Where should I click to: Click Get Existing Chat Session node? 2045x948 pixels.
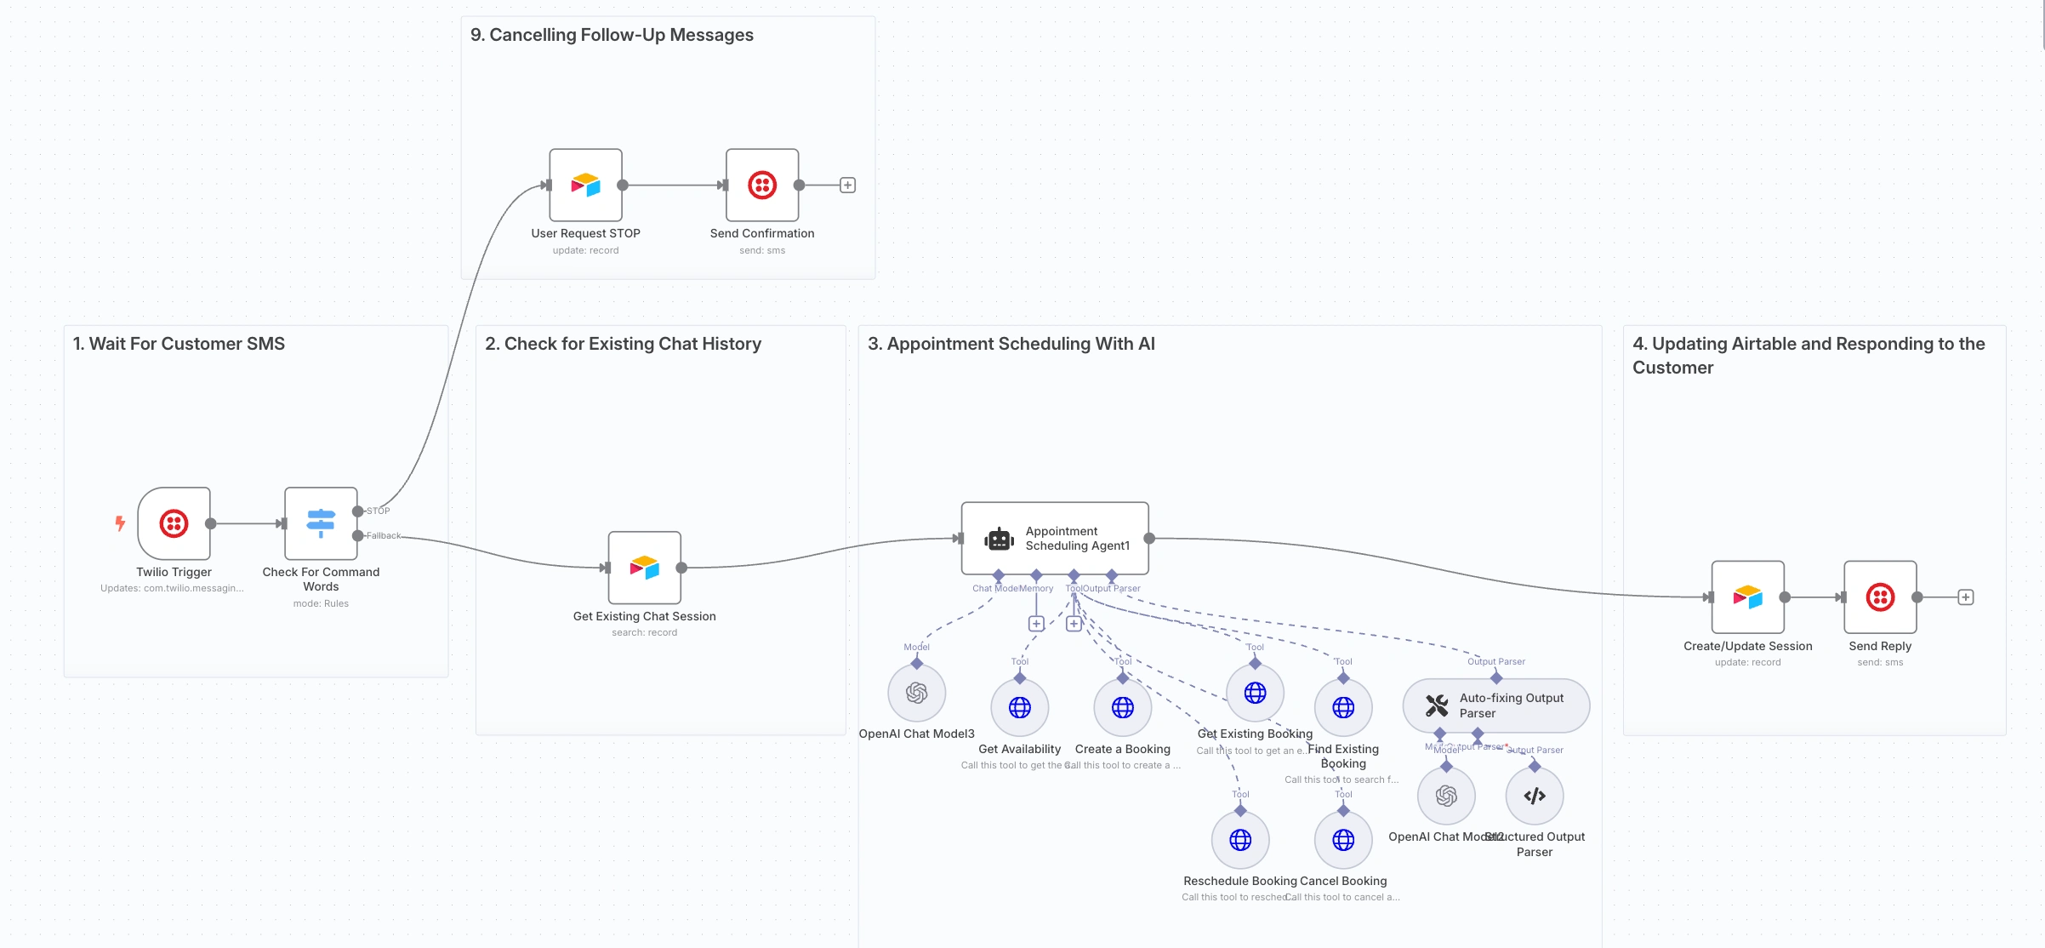644,568
